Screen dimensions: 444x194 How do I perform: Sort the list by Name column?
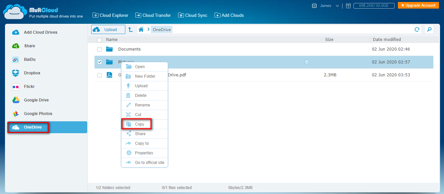pyautogui.click(x=112, y=40)
